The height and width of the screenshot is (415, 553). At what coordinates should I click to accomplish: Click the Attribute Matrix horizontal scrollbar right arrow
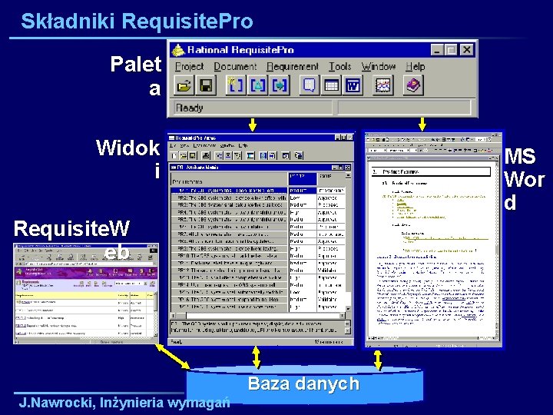342,315
